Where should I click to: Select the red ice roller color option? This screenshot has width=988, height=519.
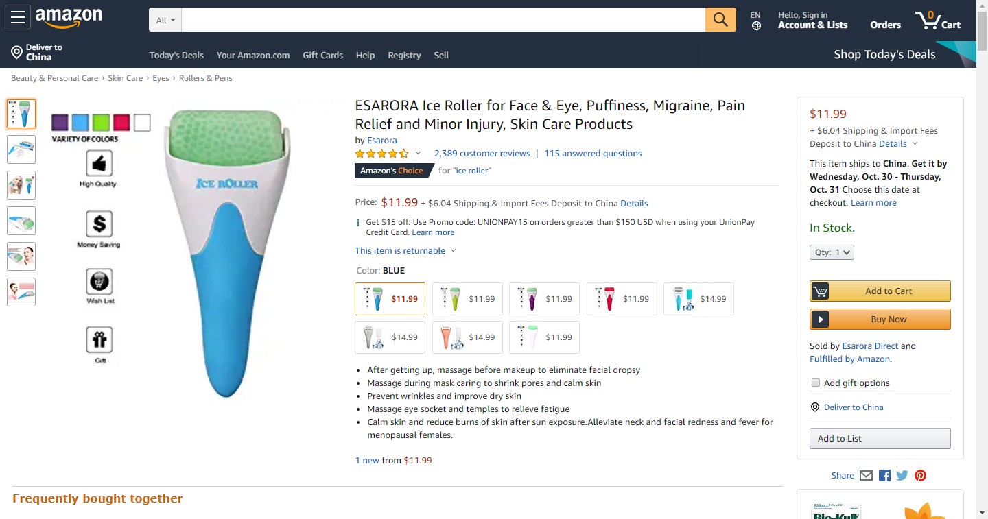click(x=622, y=299)
